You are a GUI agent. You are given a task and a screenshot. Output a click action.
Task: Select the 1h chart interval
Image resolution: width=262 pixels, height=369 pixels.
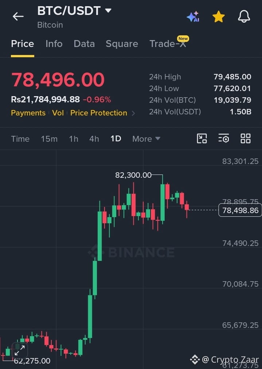[x=74, y=139]
